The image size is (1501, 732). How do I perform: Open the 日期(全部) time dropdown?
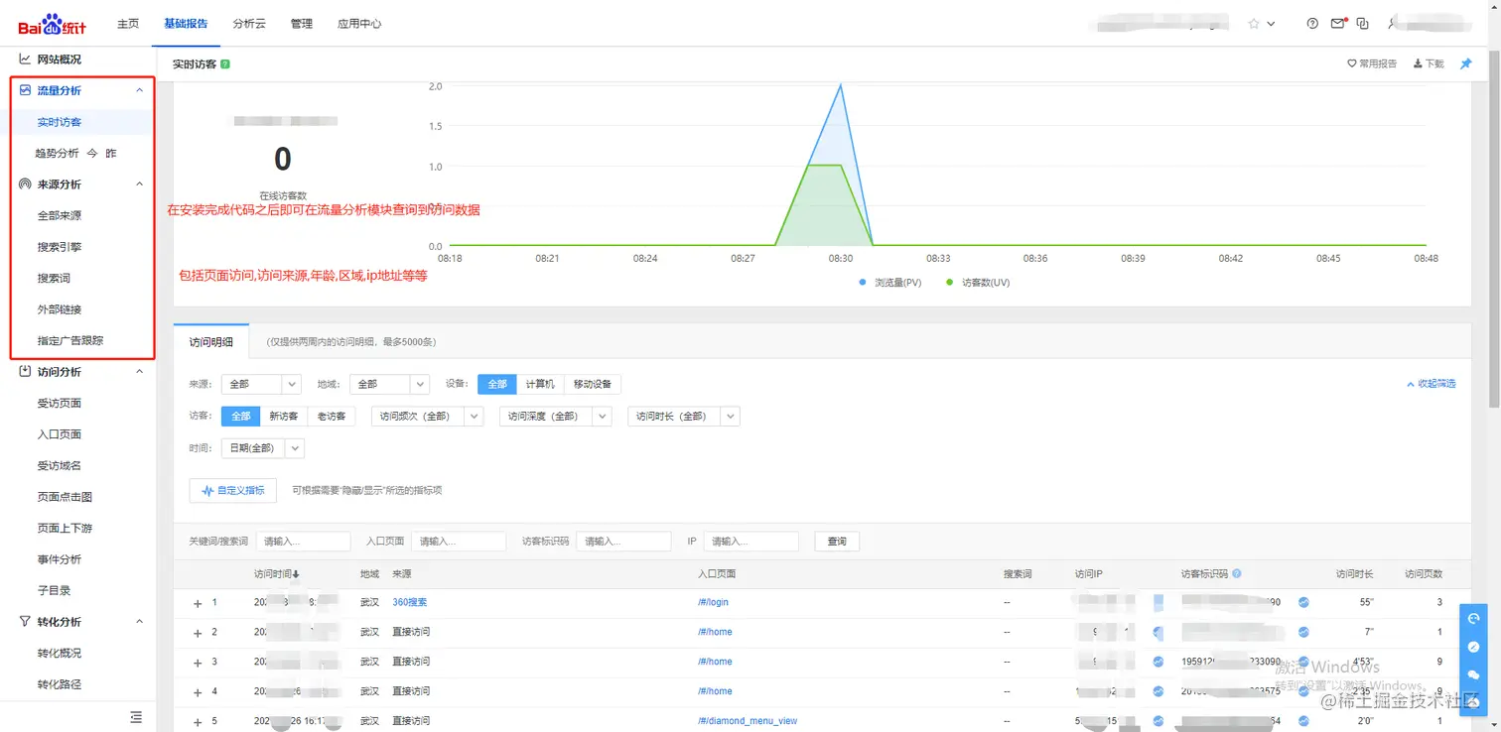click(x=263, y=448)
